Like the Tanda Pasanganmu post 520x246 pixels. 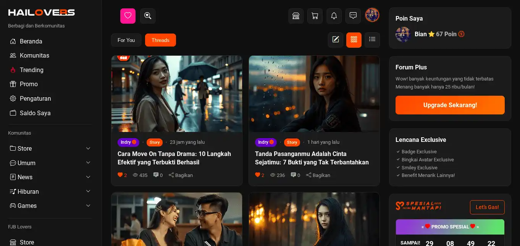257,175
